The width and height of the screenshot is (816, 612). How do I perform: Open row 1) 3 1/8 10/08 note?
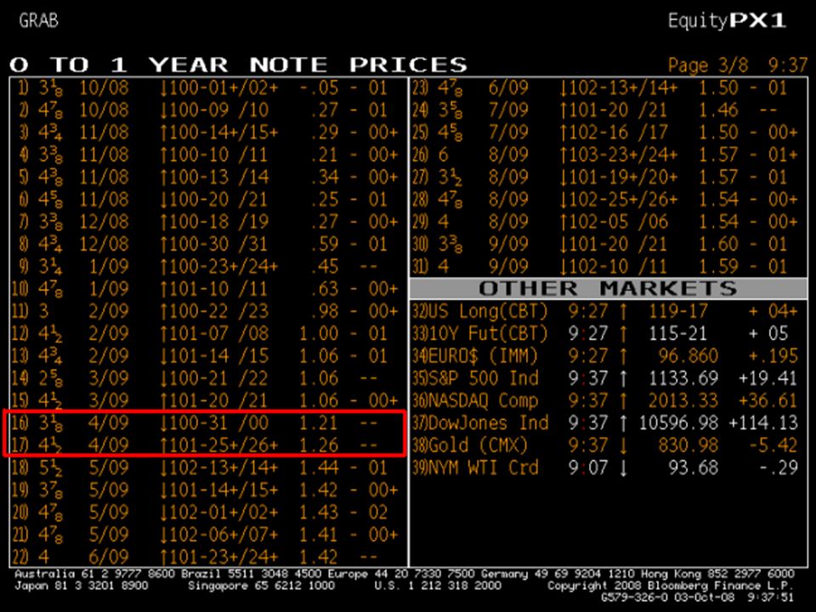(208, 88)
